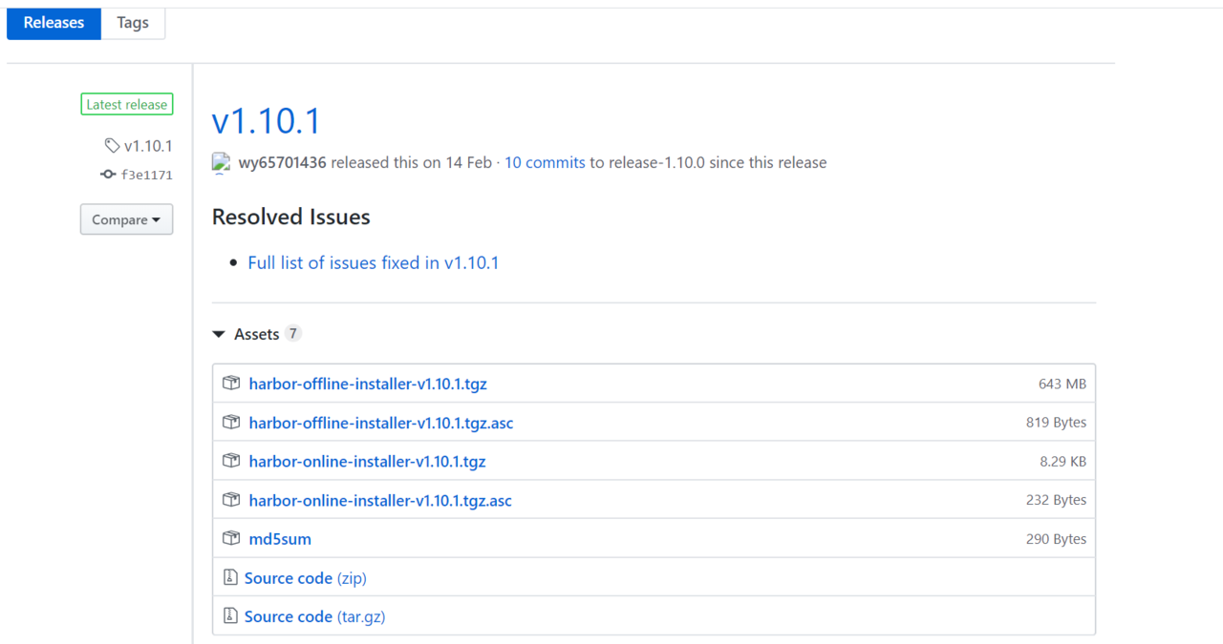The width and height of the screenshot is (1223, 644).
Task: Click the Assets count badge 7
Action: [x=293, y=333]
